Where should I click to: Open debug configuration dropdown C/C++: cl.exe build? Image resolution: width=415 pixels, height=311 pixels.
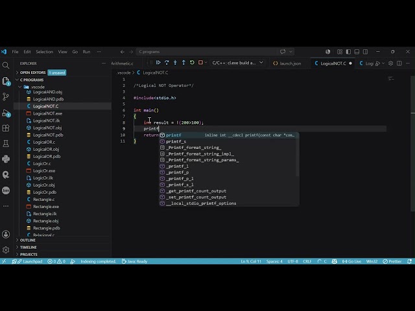237,63
